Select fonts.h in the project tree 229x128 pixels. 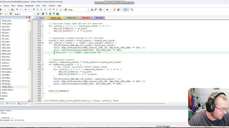tap(5, 96)
